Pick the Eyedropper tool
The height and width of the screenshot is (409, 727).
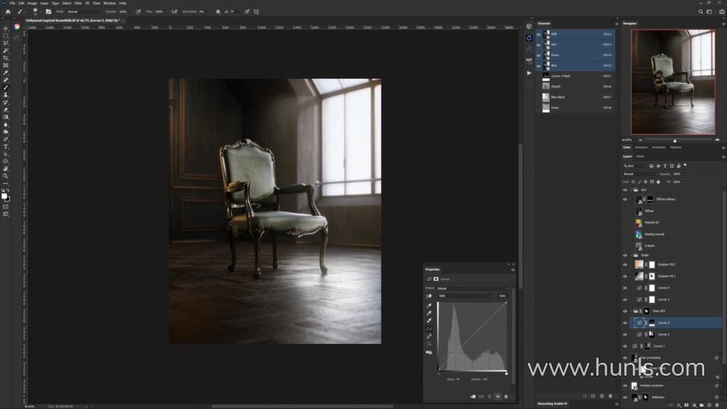coord(6,73)
